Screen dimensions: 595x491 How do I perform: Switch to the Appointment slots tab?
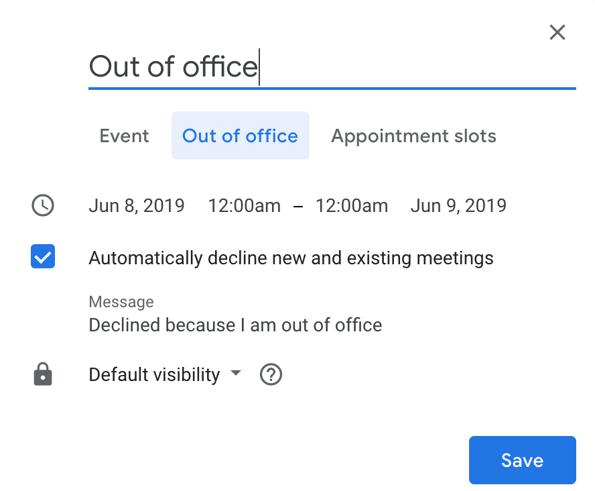coord(413,135)
